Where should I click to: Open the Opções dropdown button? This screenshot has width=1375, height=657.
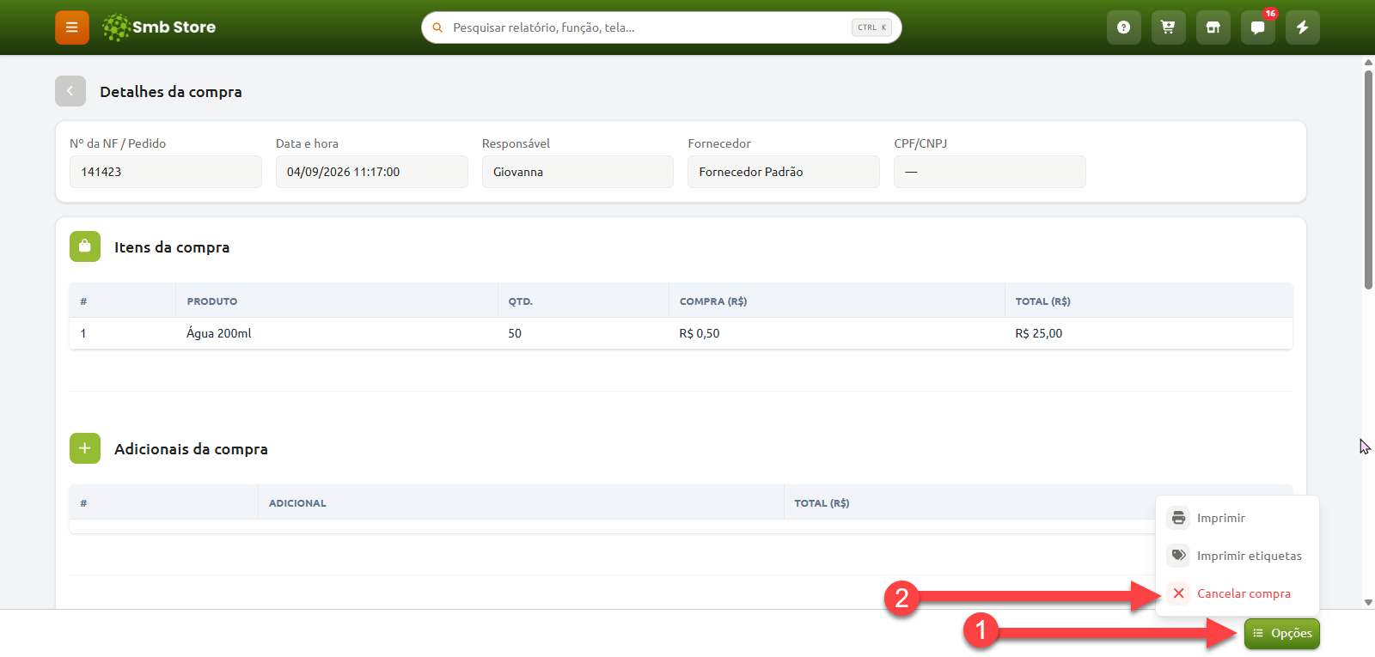click(x=1282, y=634)
